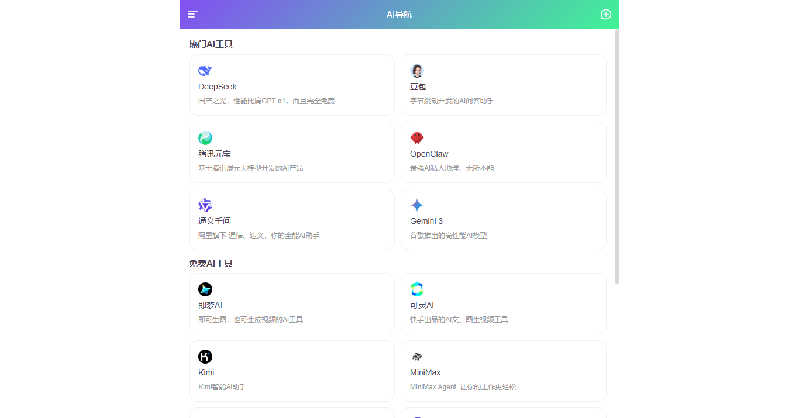Click description 谷歌推出的高性能AI模型
The height and width of the screenshot is (418, 799).
click(x=449, y=236)
